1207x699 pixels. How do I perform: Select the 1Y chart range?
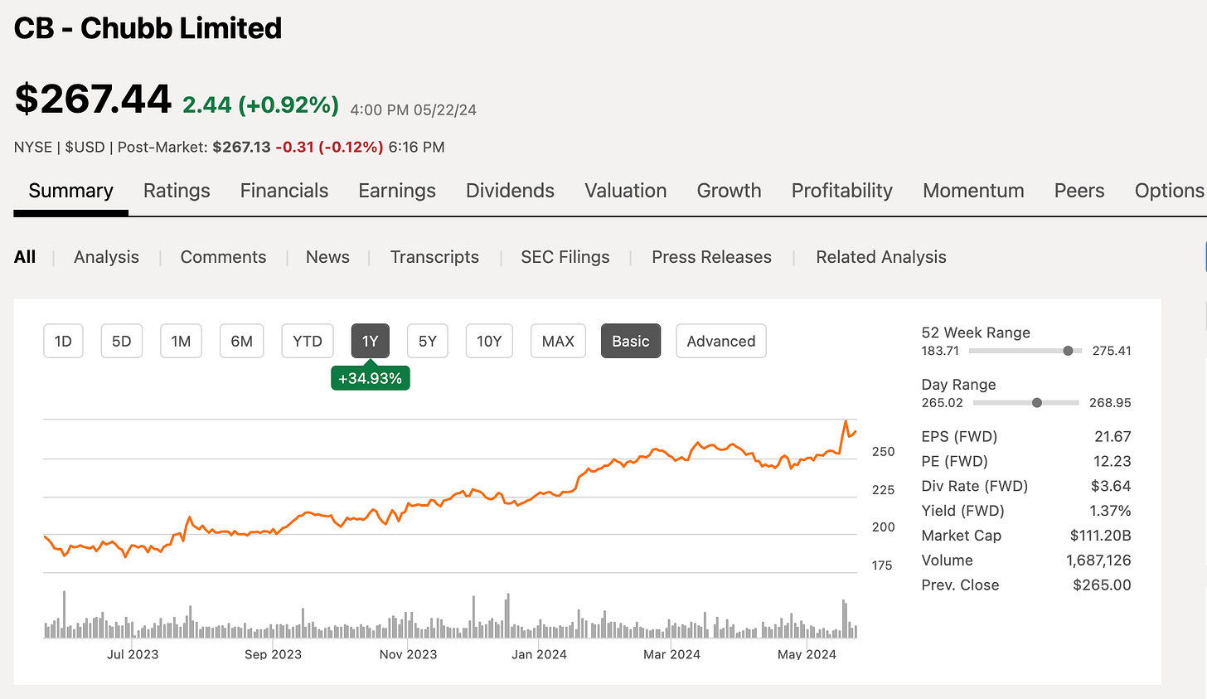point(371,341)
